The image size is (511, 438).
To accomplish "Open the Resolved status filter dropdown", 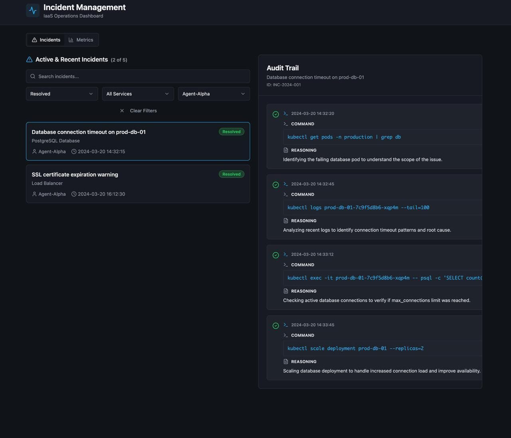I will [62, 94].
